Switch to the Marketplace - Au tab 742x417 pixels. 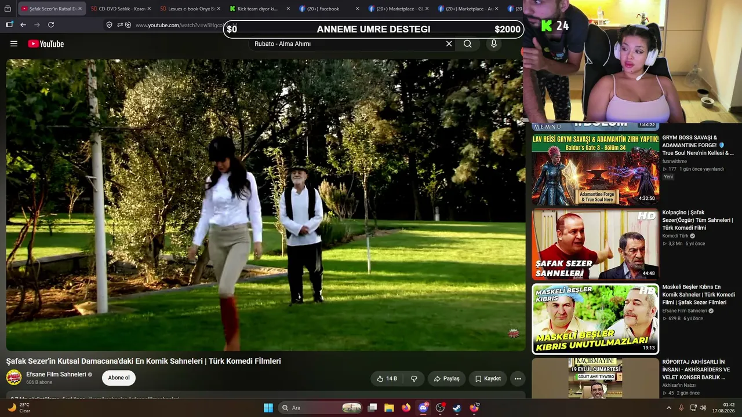[x=469, y=9]
